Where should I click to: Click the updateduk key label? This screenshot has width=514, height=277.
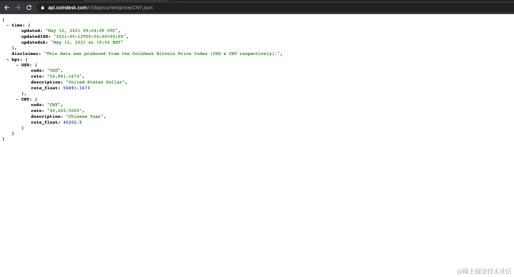34,42
